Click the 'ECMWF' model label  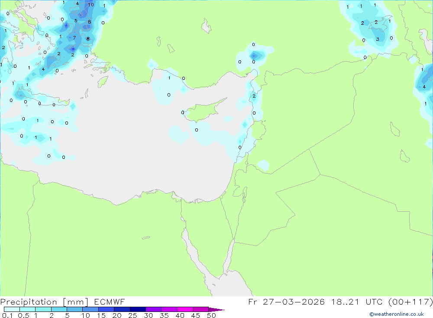tap(110, 302)
